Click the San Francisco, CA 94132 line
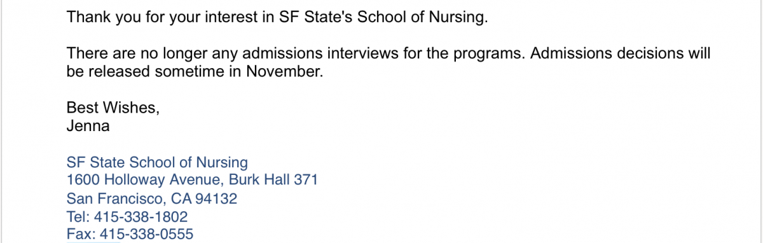This screenshot has width=763, height=243. tap(152, 198)
